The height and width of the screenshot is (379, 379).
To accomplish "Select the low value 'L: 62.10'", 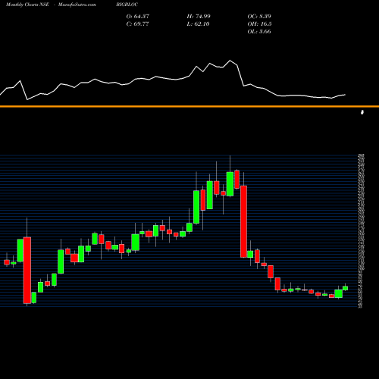I will [x=198, y=24].
